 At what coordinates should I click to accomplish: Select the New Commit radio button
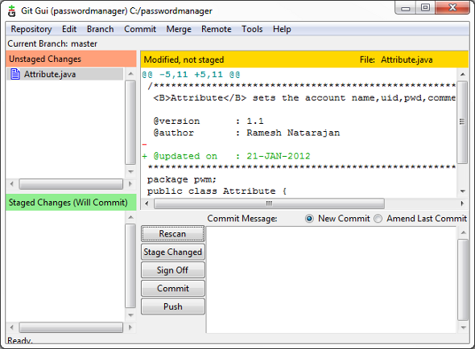pyautogui.click(x=309, y=218)
